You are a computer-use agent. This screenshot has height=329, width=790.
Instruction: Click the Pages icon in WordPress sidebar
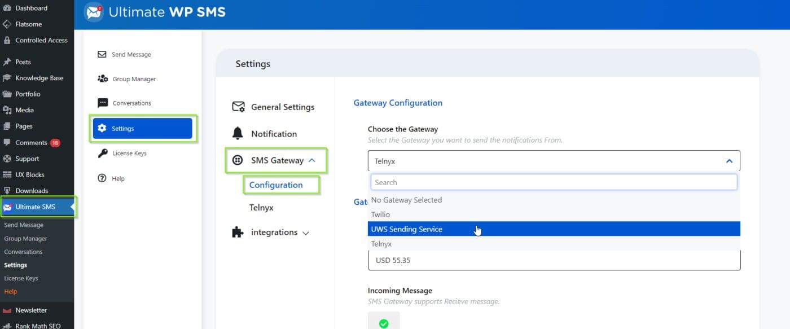(x=7, y=126)
